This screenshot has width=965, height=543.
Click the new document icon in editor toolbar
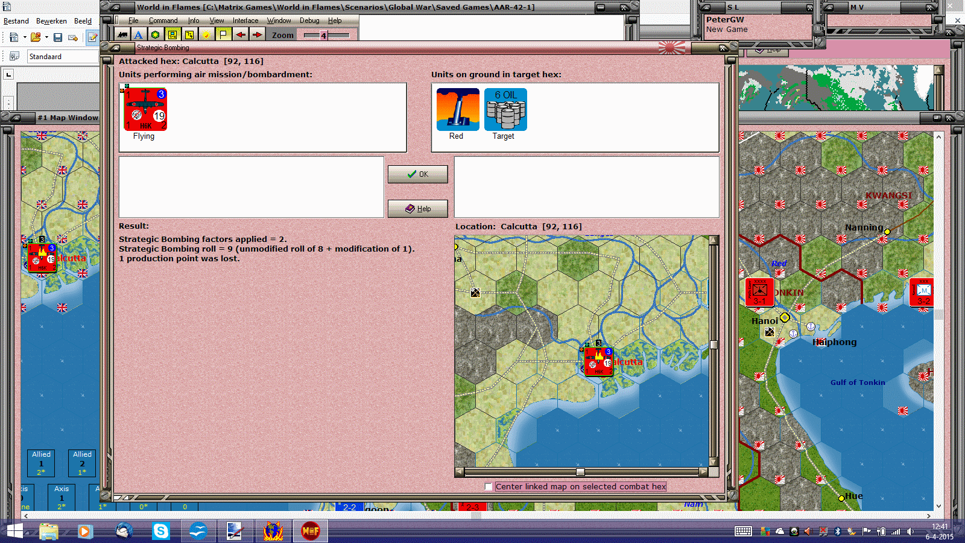point(14,37)
